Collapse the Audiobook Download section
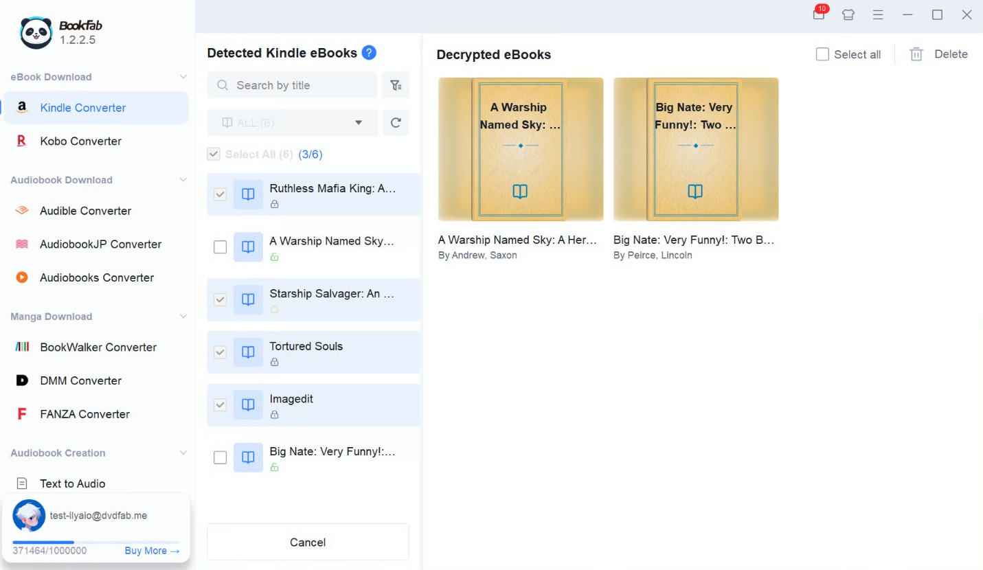The width and height of the screenshot is (983, 570). 183,179
